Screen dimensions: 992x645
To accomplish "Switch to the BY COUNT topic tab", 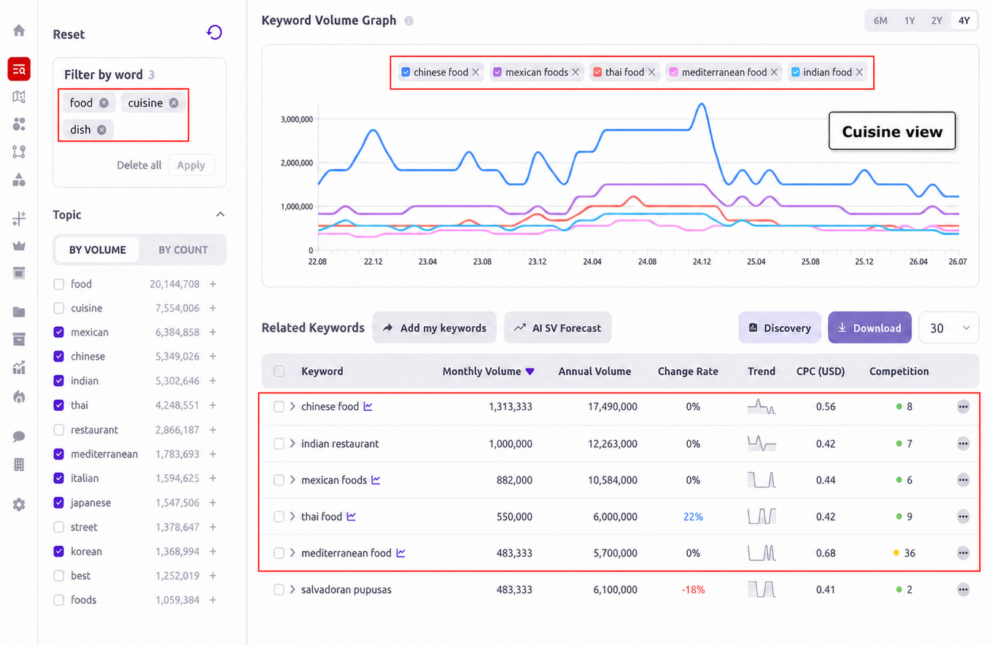I will (x=183, y=250).
